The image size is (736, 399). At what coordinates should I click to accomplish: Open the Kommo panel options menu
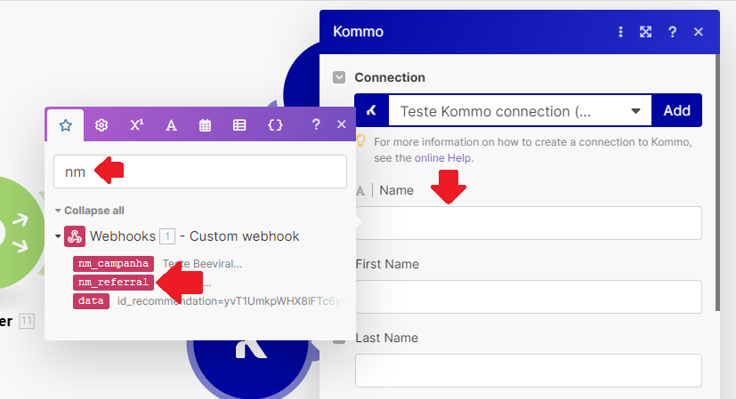point(620,32)
